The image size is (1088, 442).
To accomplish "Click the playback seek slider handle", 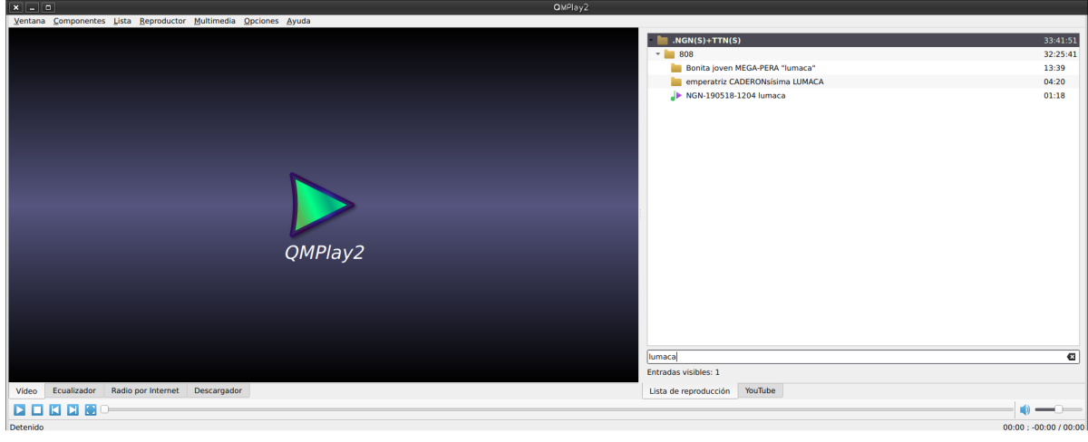I will [x=104, y=410].
